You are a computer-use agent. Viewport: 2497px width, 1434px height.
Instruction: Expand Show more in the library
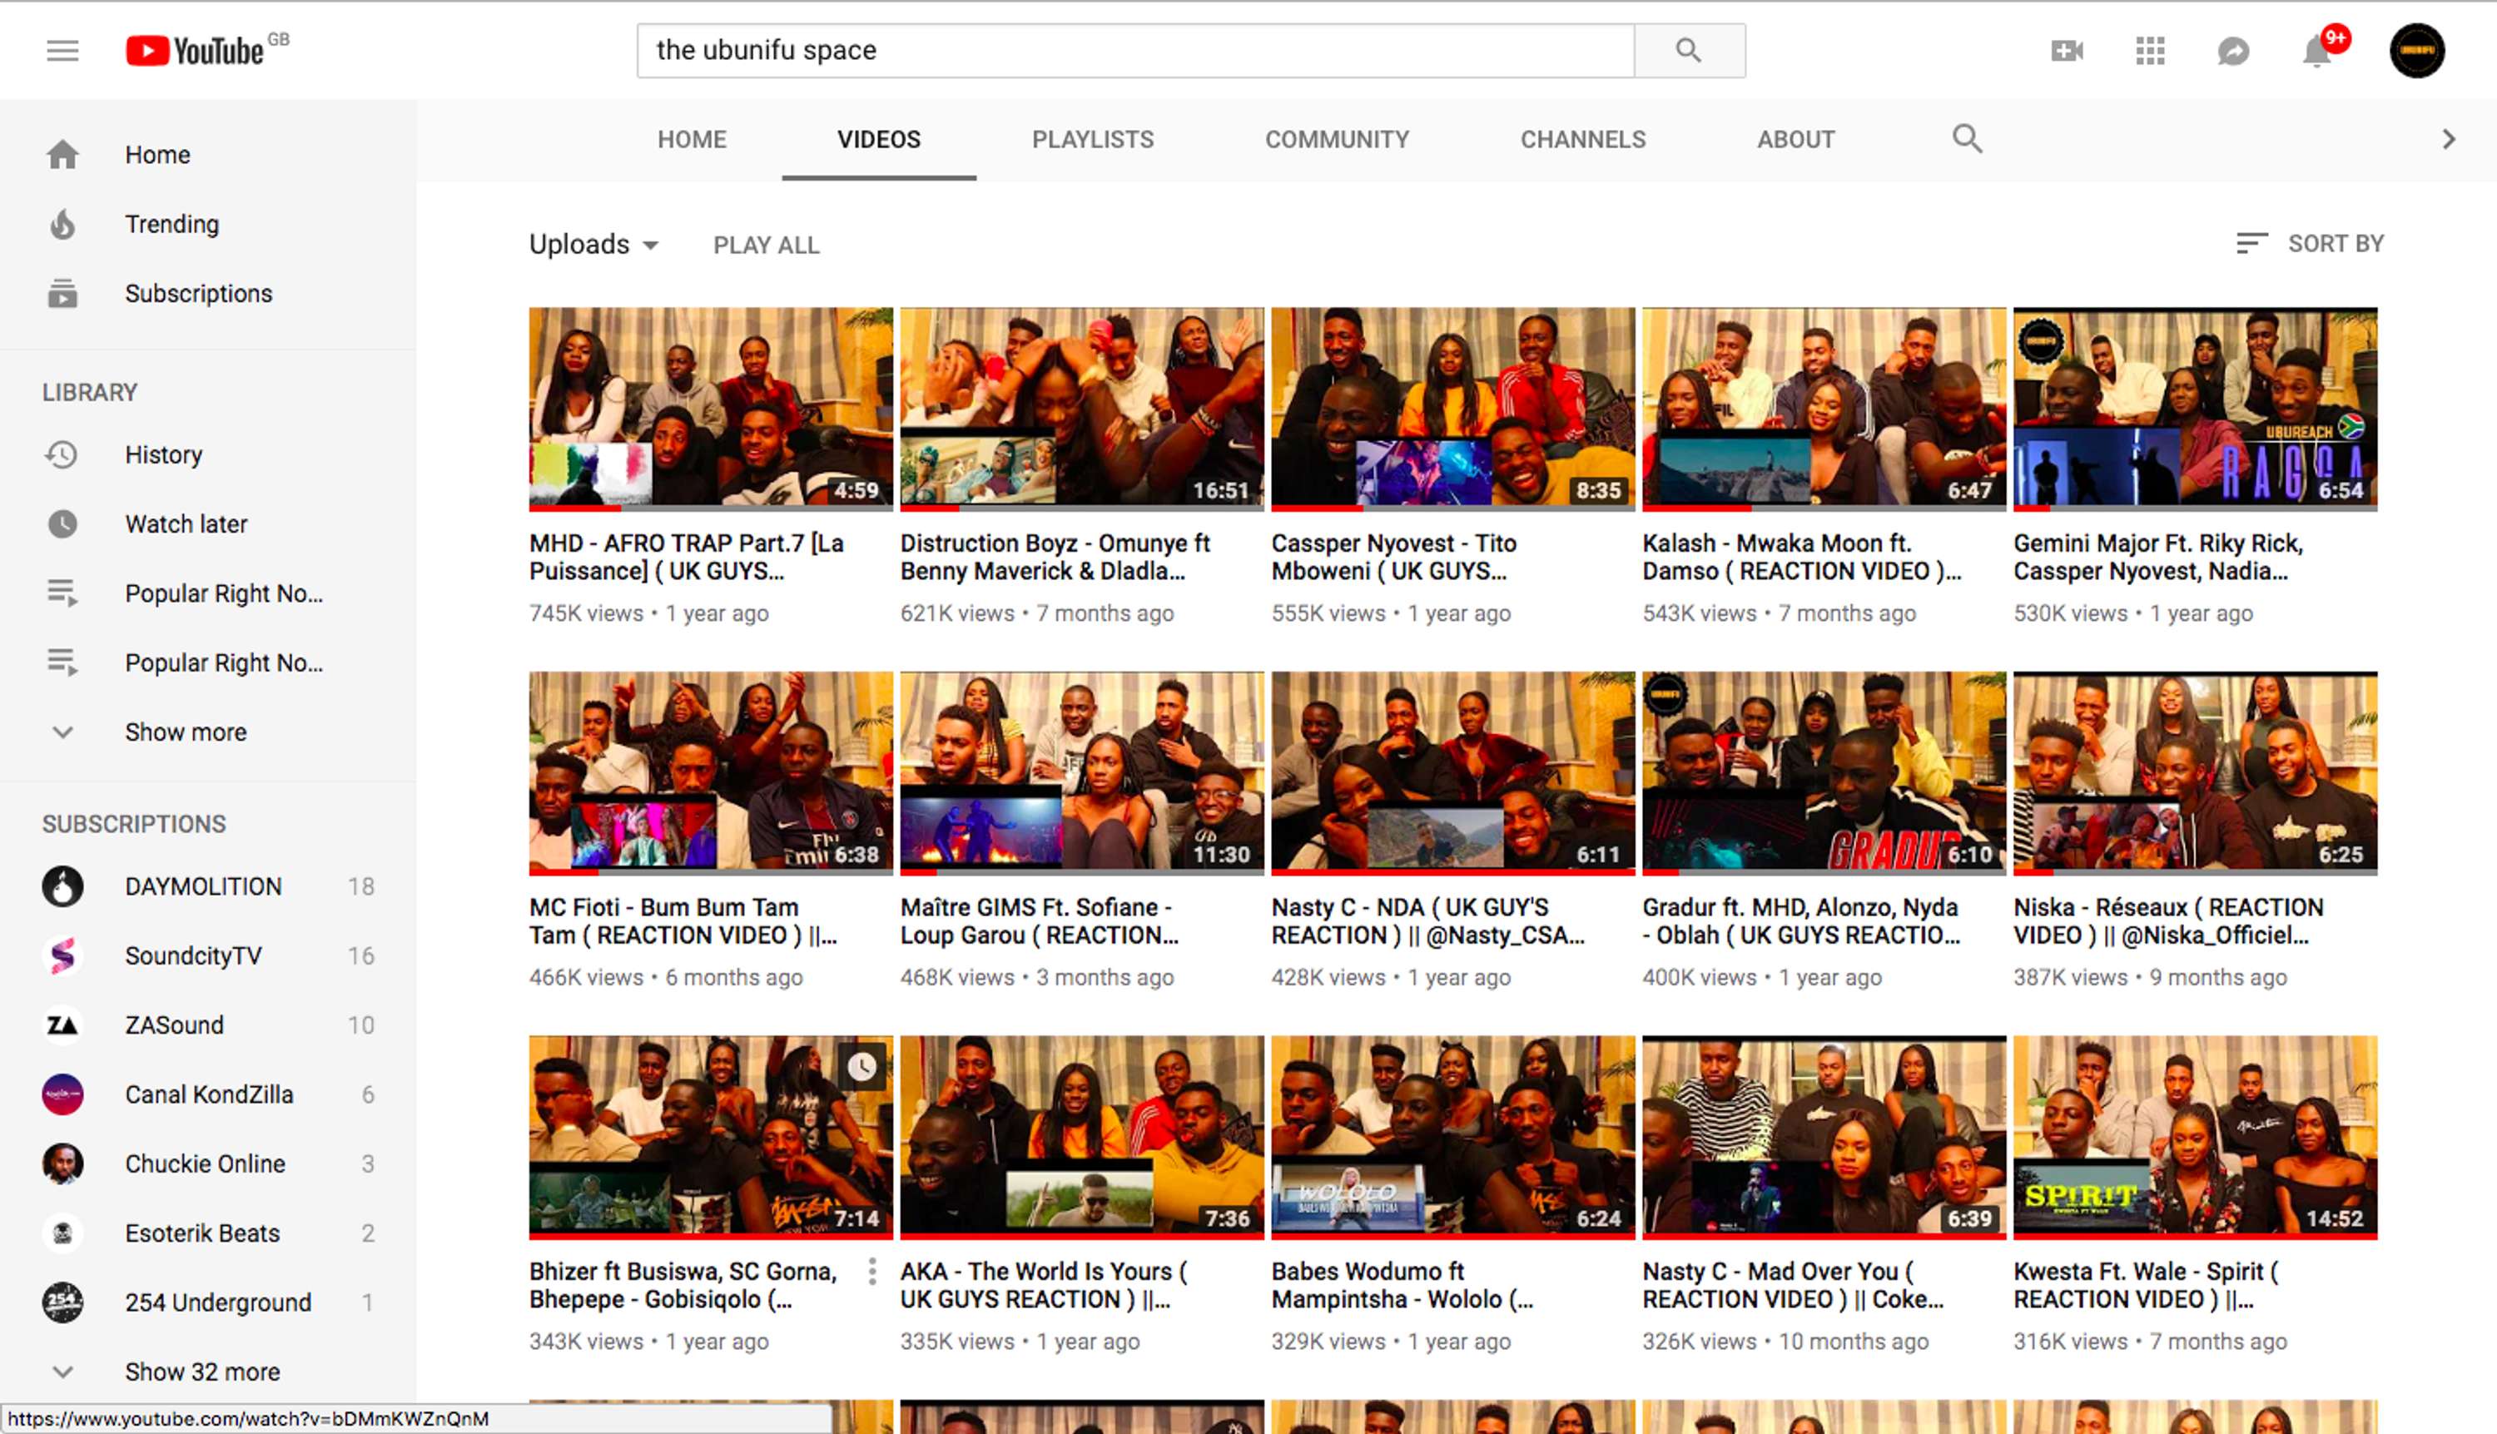click(208, 732)
